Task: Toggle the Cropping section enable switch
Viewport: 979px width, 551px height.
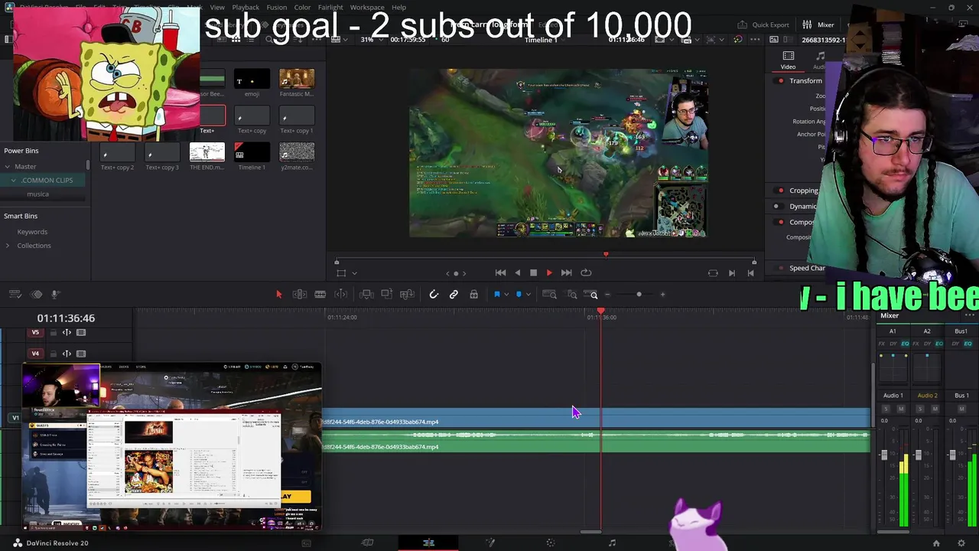Action: 780,191
